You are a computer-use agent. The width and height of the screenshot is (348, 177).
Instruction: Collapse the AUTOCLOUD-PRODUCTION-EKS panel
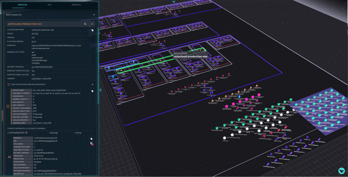92,24
